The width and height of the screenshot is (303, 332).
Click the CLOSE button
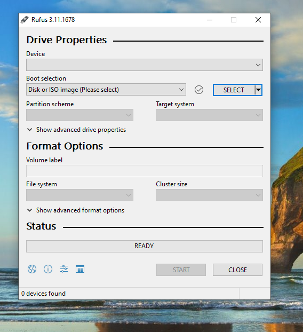click(237, 270)
